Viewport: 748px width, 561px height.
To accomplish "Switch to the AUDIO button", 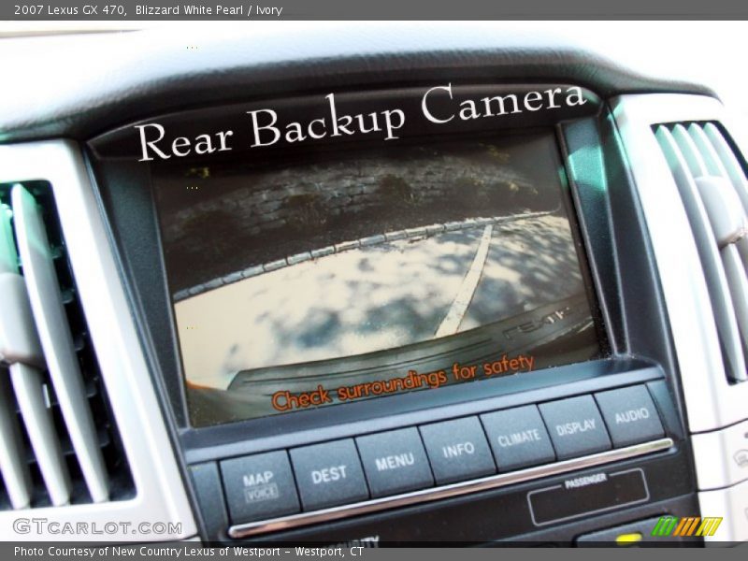I will pyautogui.click(x=629, y=416).
